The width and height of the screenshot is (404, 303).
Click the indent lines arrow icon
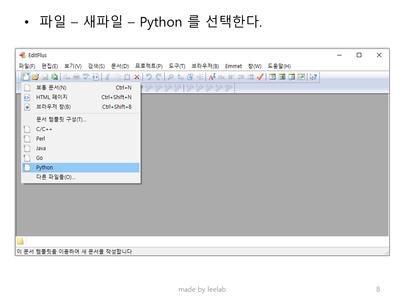pos(241,77)
